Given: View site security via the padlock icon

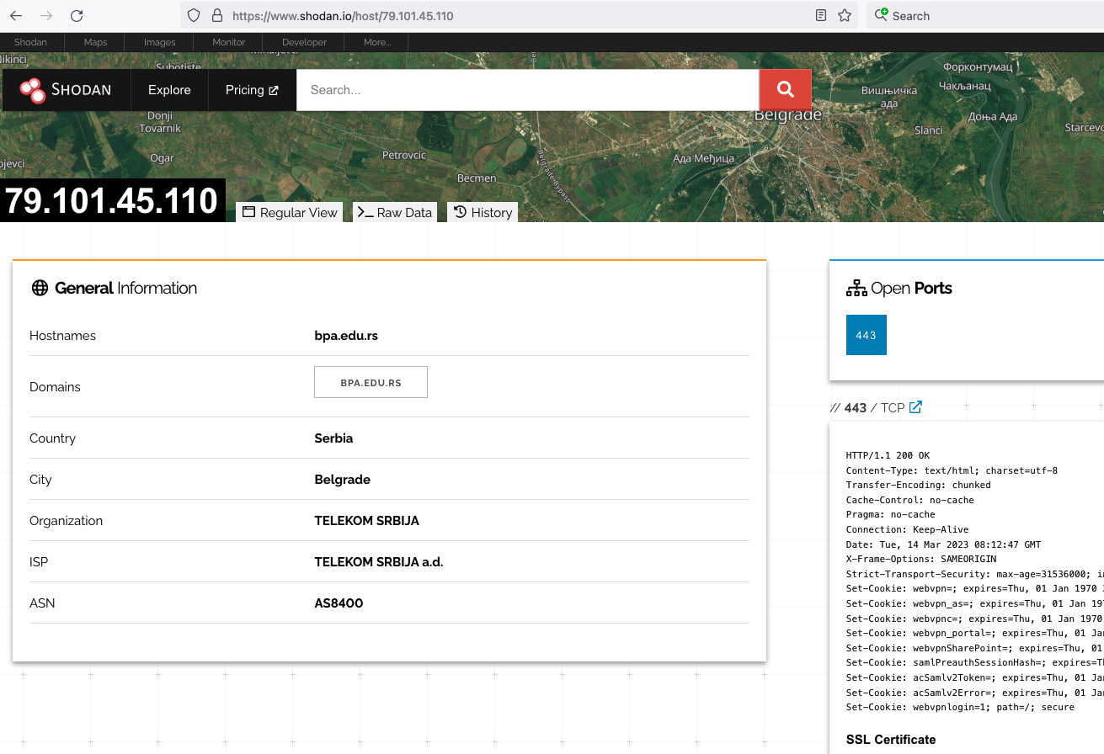Looking at the screenshot, I should click(217, 15).
